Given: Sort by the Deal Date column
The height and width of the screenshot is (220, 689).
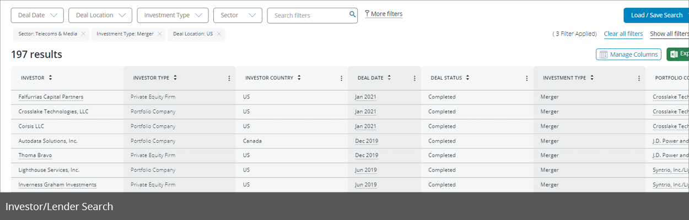Looking at the screenshot, I should click(389, 78).
